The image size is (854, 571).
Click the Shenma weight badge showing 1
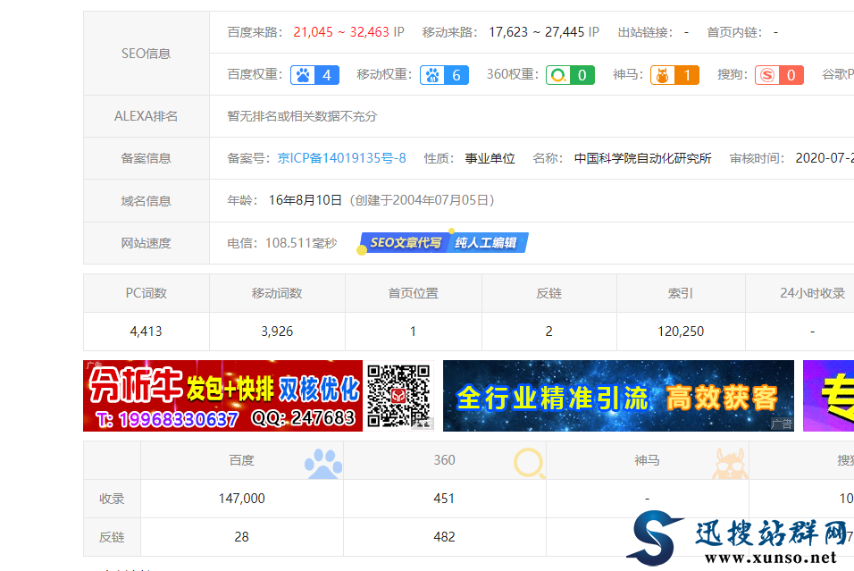(674, 75)
